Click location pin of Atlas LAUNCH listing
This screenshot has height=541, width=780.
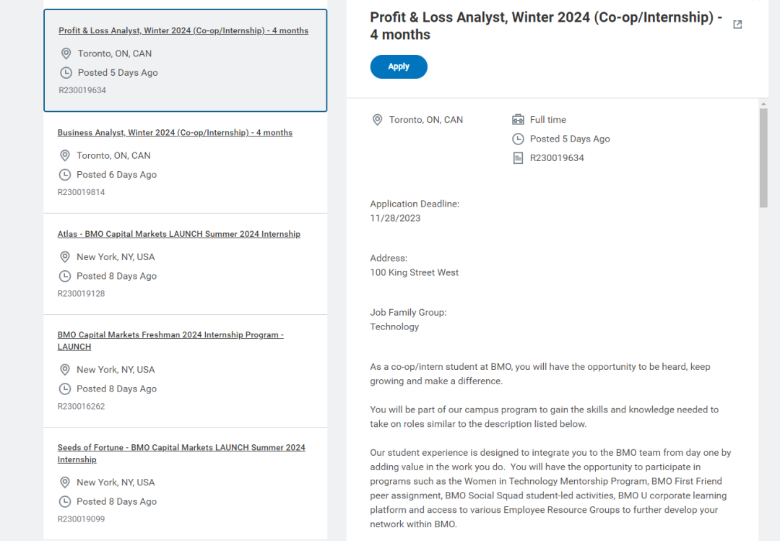coord(65,257)
